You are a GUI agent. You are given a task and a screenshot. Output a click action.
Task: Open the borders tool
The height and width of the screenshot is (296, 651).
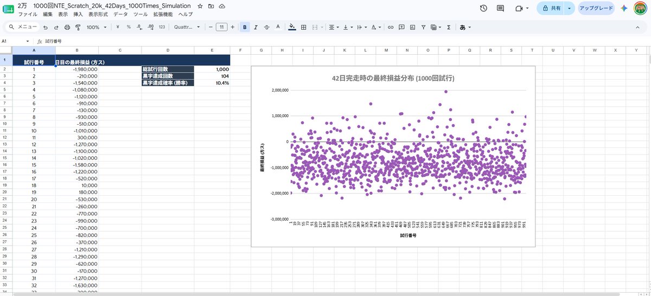[x=304, y=27]
